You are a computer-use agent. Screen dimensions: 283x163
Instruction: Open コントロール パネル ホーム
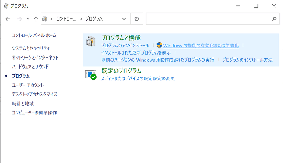tap(34, 35)
